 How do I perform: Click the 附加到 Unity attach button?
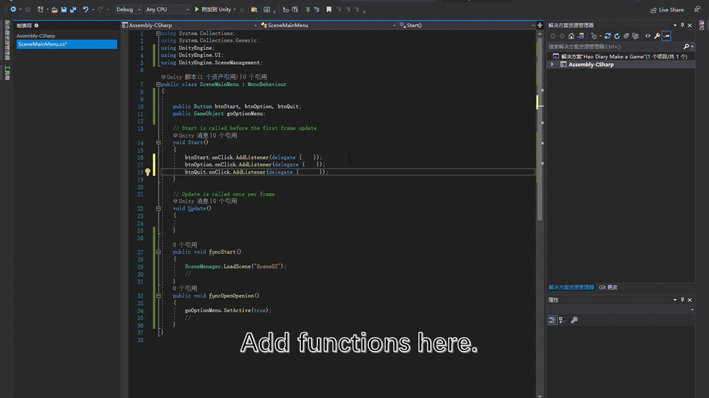point(213,9)
